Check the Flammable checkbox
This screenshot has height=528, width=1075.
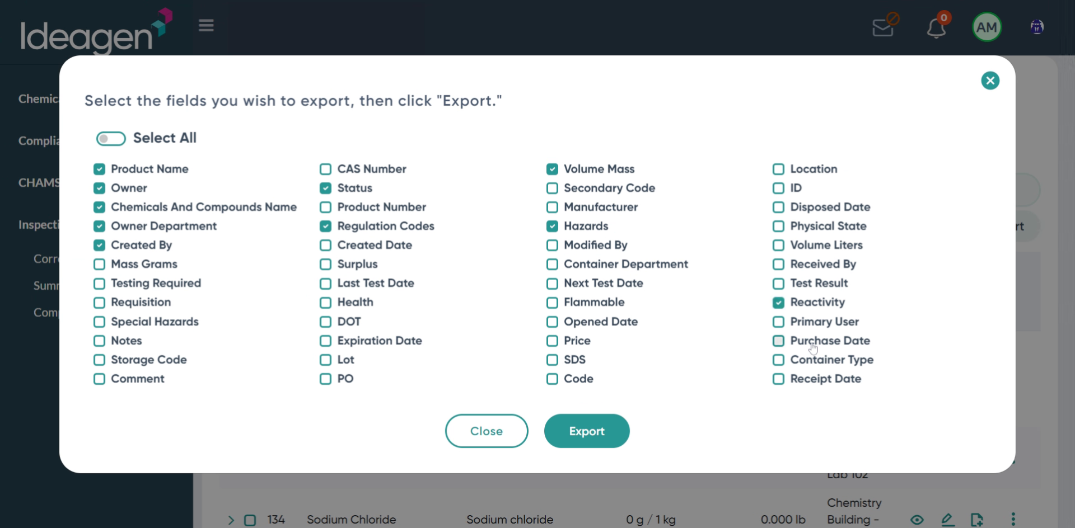(x=552, y=303)
